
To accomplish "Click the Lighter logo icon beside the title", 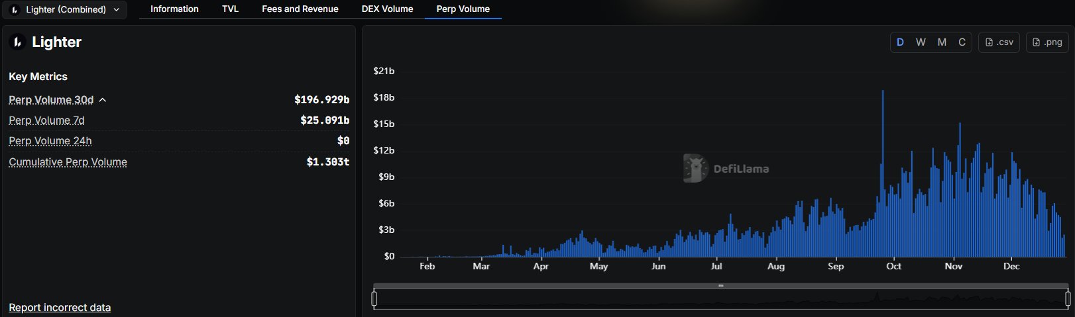I will pyautogui.click(x=17, y=42).
